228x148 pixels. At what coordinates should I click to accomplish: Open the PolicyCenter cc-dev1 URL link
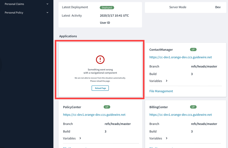pyautogui.click(x=94, y=114)
